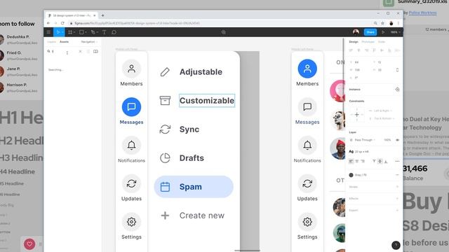Screen dimensions: 449x252
Task: Click the align bottom icon in Design panel
Action: point(389,50)
